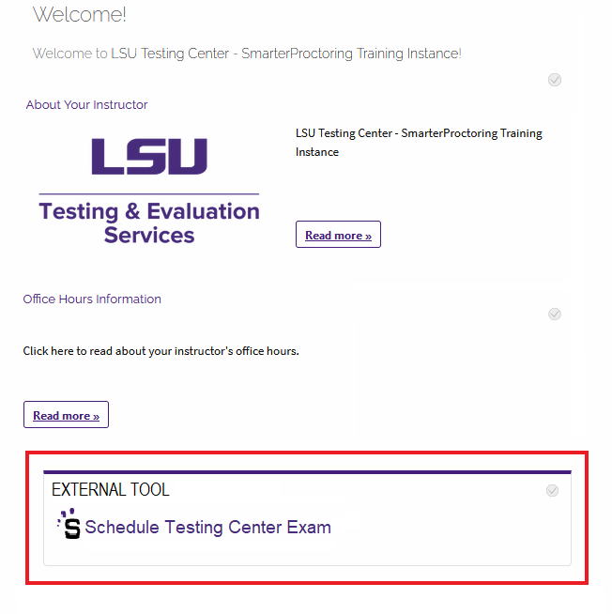Toggle completion checkmark under the welcome message
Image resolution: width=612 pixels, height=614 pixels.
[555, 80]
